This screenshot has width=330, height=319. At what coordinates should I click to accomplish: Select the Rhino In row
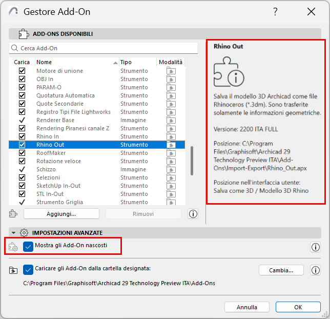pyautogui.click(x=97, y=136)
